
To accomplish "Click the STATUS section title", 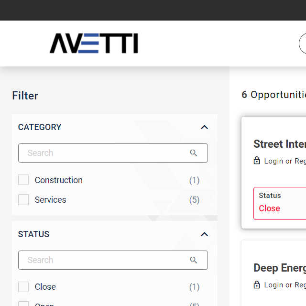I will 33,234.
